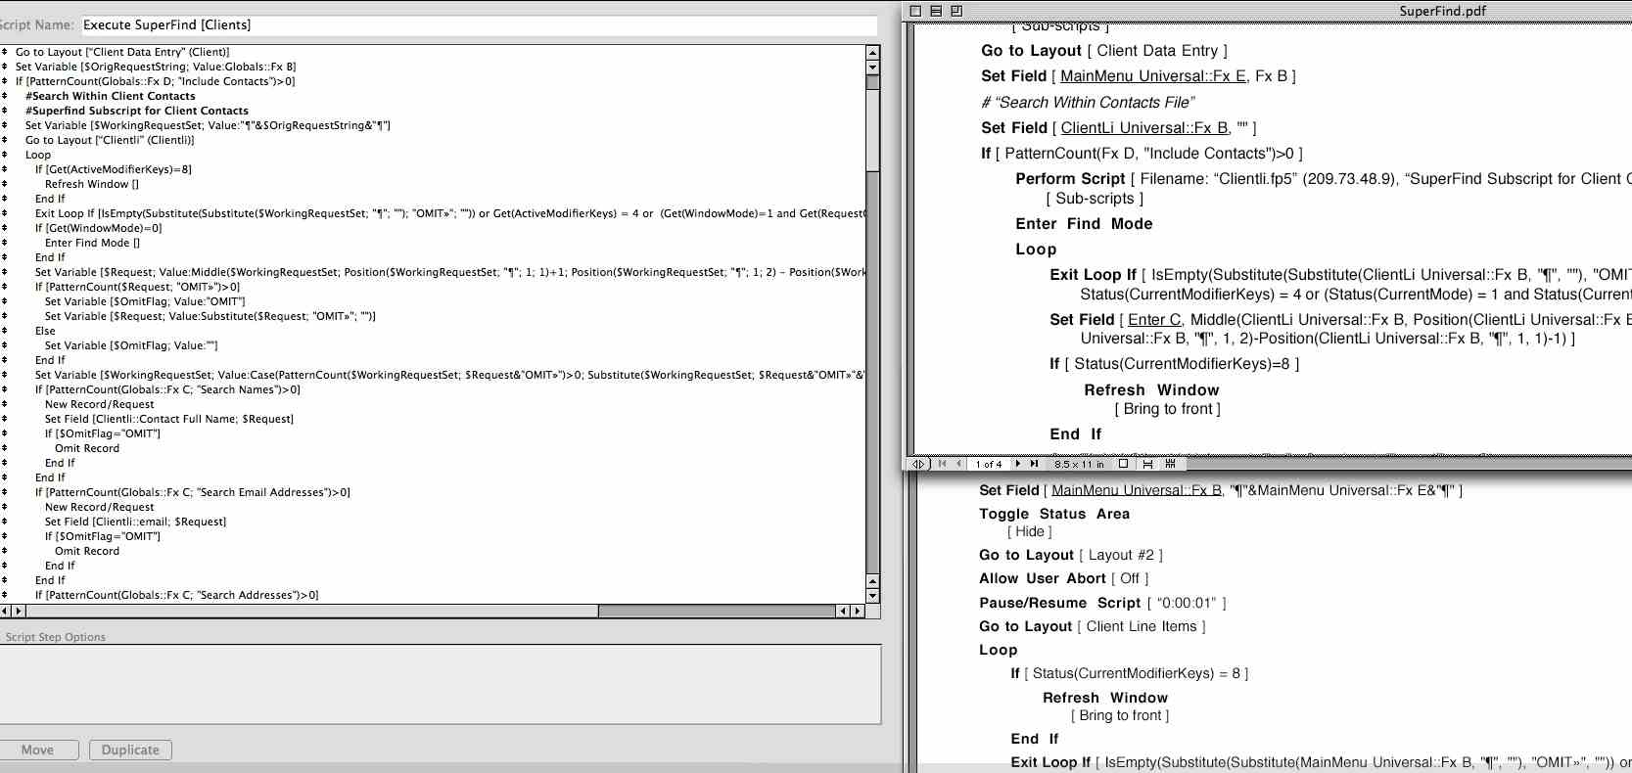Select the Loop script step
The image size is (1632, 773).
38,155
